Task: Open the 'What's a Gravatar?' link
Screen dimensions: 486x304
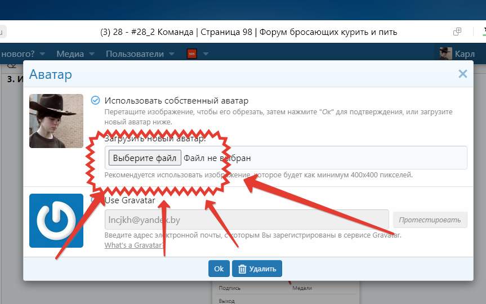Action: (x=134, y=245)
